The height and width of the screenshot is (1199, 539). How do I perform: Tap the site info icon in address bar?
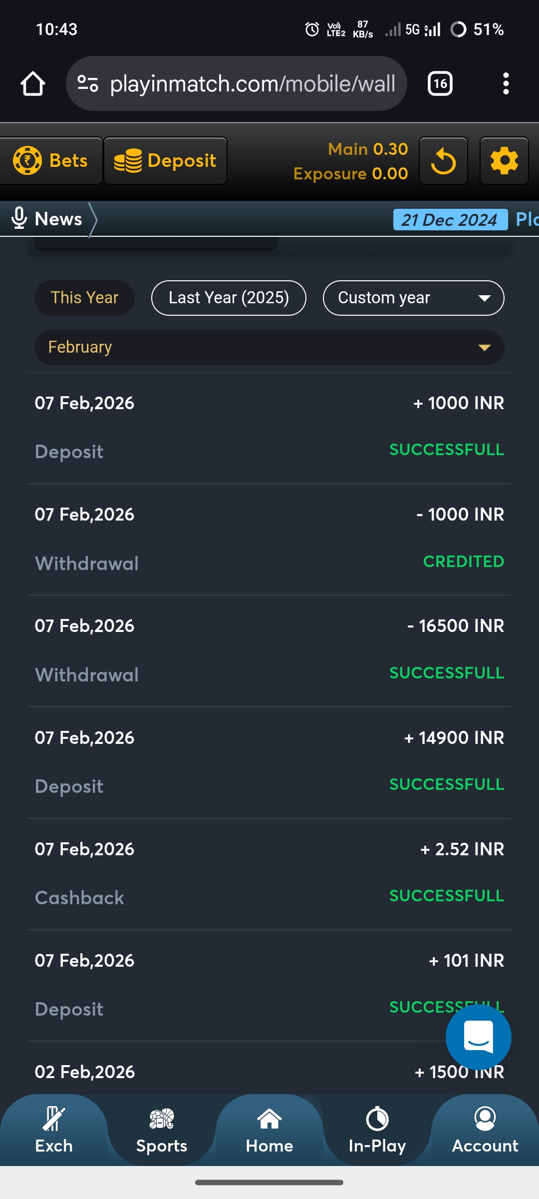pyautogui.click(x=88, y=83)
